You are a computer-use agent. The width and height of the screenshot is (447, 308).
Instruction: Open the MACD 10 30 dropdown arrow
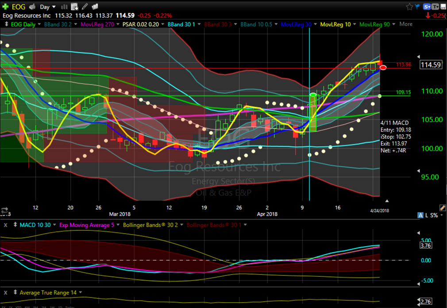click(x=54, y=225)
